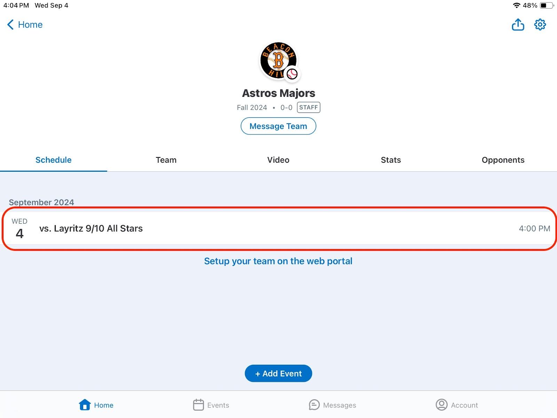Tap the Beacon Hill team logo

click(277, 61)
